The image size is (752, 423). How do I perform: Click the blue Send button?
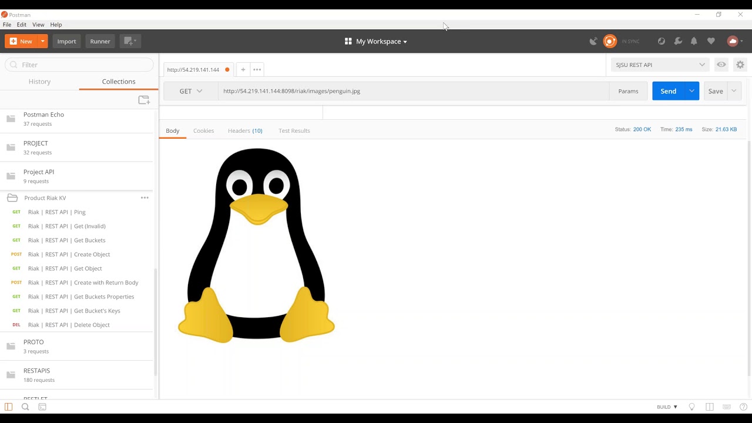point(668,91)
